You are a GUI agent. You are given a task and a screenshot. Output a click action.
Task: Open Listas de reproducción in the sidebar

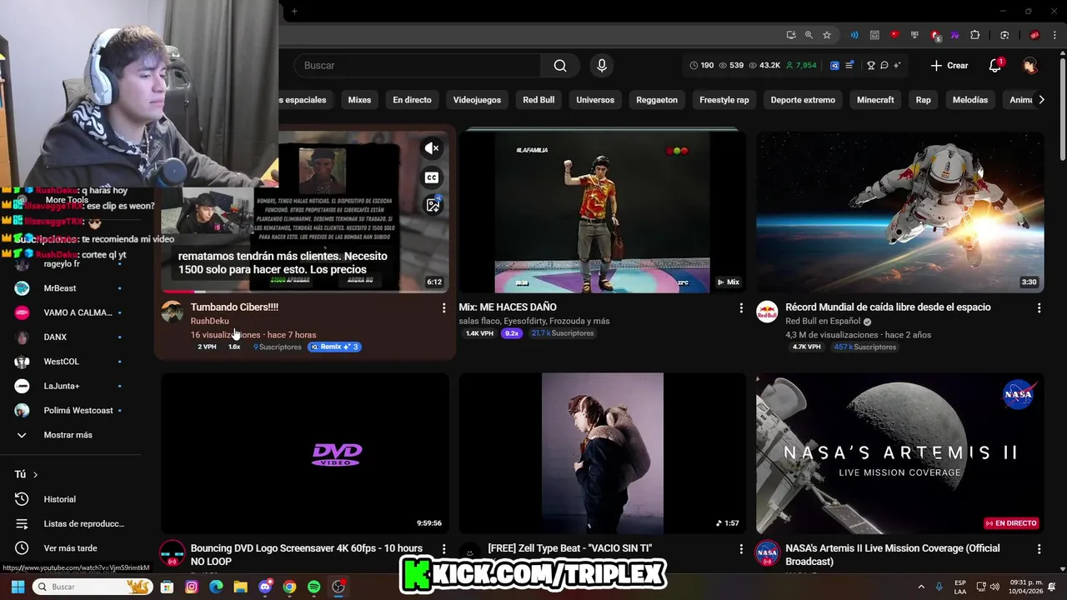[x=70, y=523]
